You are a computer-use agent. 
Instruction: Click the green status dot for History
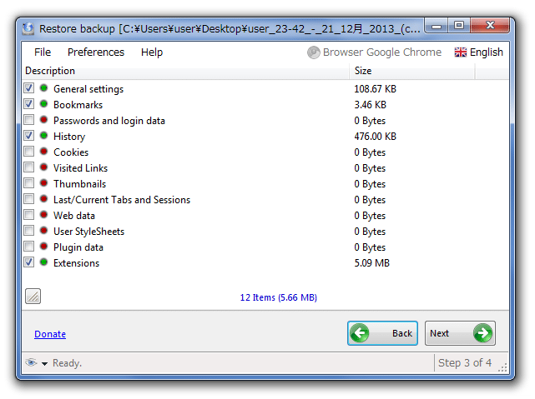[x=43, y=136]
